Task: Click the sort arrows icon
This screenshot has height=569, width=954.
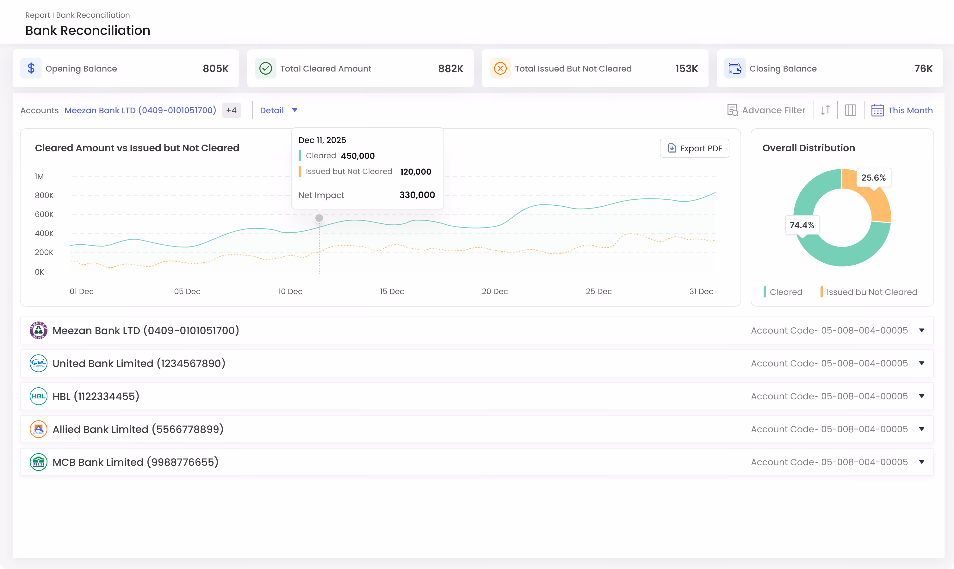Action: pos(825,110)
